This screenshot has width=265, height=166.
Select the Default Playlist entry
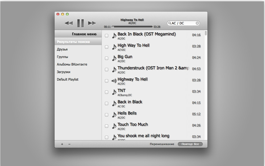(x=78, y=79)
